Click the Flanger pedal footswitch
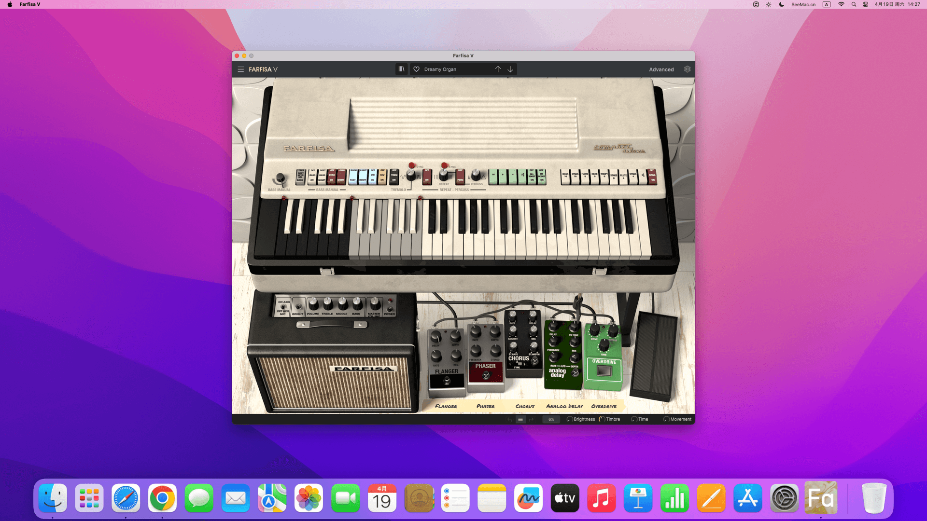Screen dimensions: 927x521 pos(447,381)
